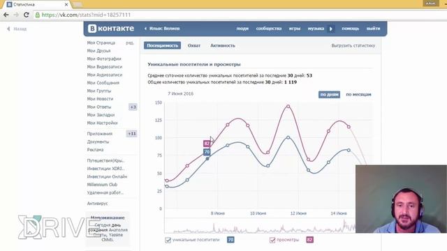The height and width of the screenshot is (251, 447).
Task: Open Мои Сообщения in sidebar
Action: [x=103, y=83]
